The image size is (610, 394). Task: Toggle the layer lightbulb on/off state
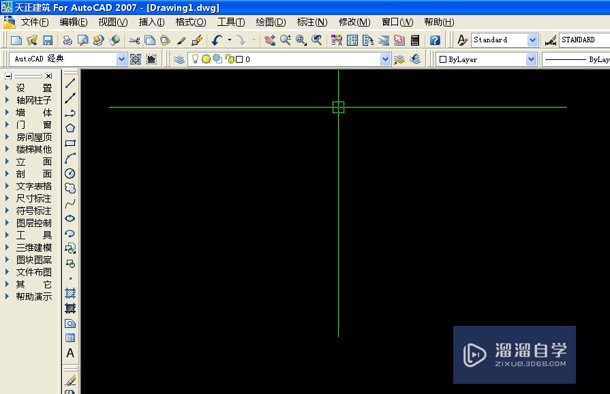coord(196,59)
